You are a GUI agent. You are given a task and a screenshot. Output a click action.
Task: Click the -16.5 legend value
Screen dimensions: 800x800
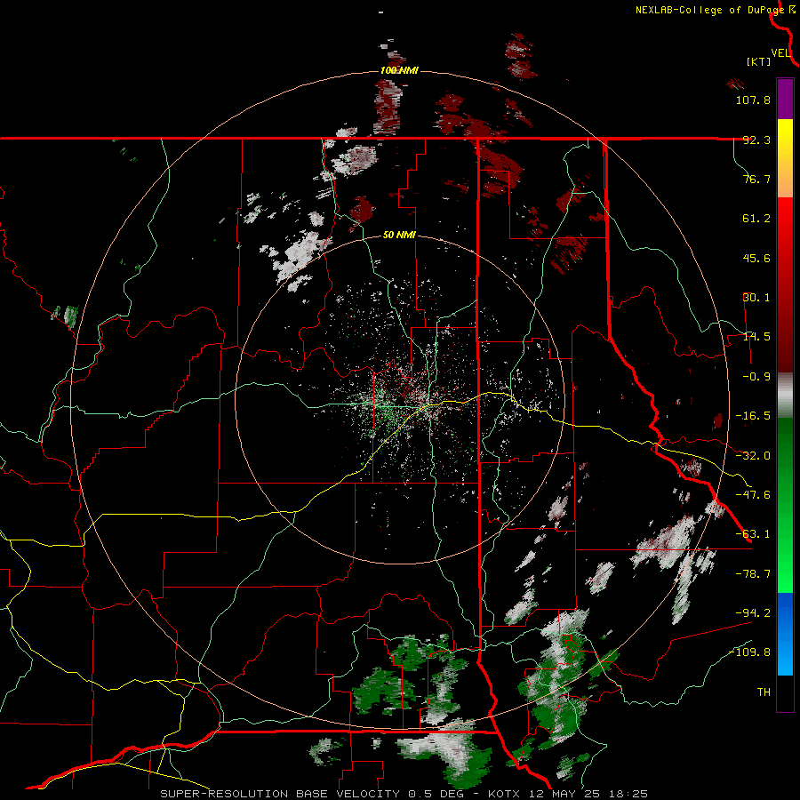[x=753, y=416]
